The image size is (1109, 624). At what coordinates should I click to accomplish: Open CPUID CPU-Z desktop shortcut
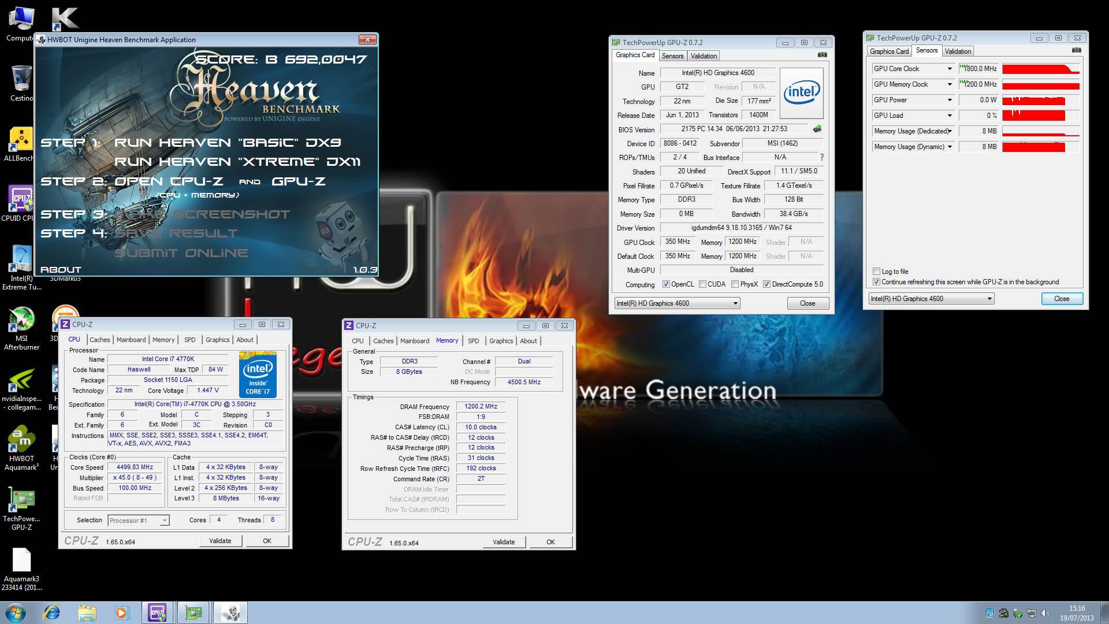click(21, 203)
